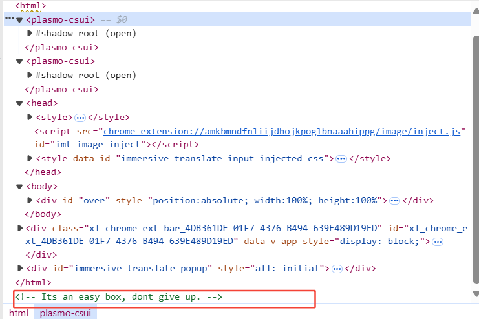Click ellipsis after the xl-chrome-ext-bar div

click(438, 242)
